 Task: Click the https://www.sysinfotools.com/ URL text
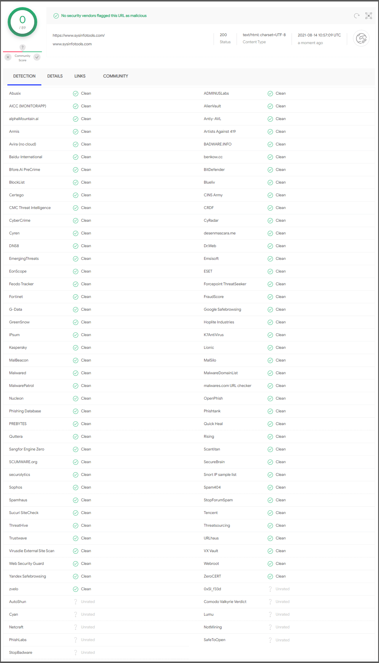pyautogui.click(x=79, y=35)
